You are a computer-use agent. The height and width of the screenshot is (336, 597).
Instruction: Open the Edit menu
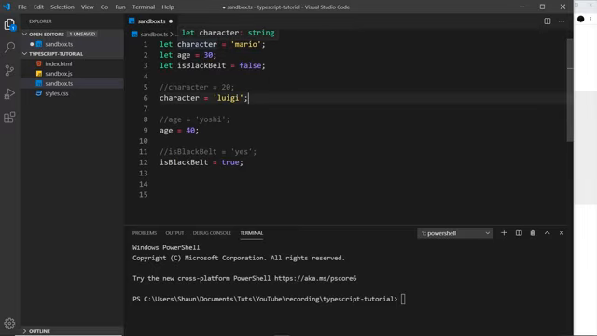38,7
